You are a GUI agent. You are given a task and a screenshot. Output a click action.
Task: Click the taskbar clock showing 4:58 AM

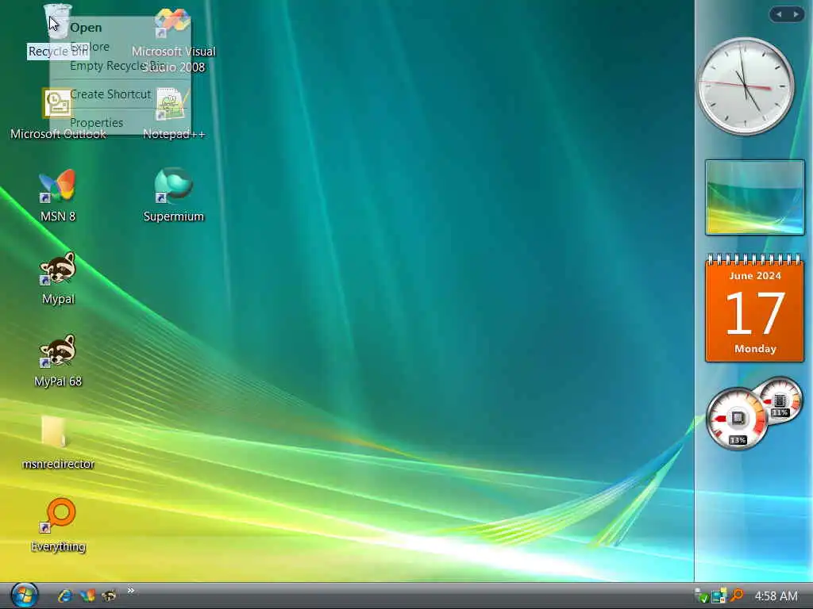pyautogui.click(x=776, y=596)
